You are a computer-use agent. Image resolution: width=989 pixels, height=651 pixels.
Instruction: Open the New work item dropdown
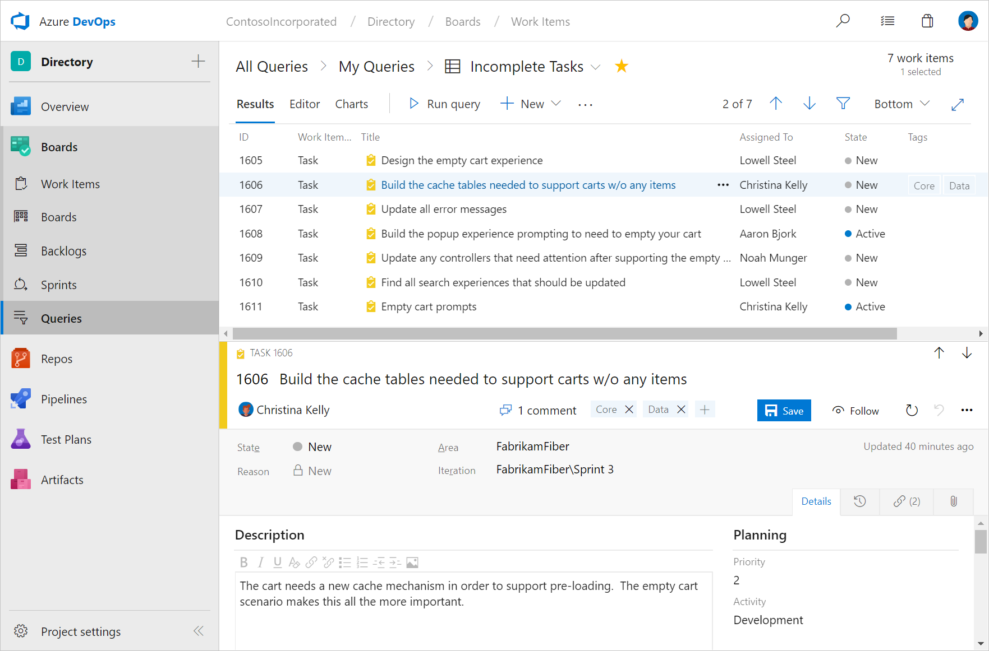click(531, 104)
